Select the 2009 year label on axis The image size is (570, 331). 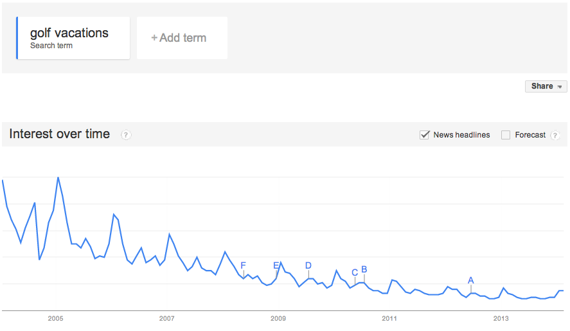pyautogui.click(x=278, y=318)
